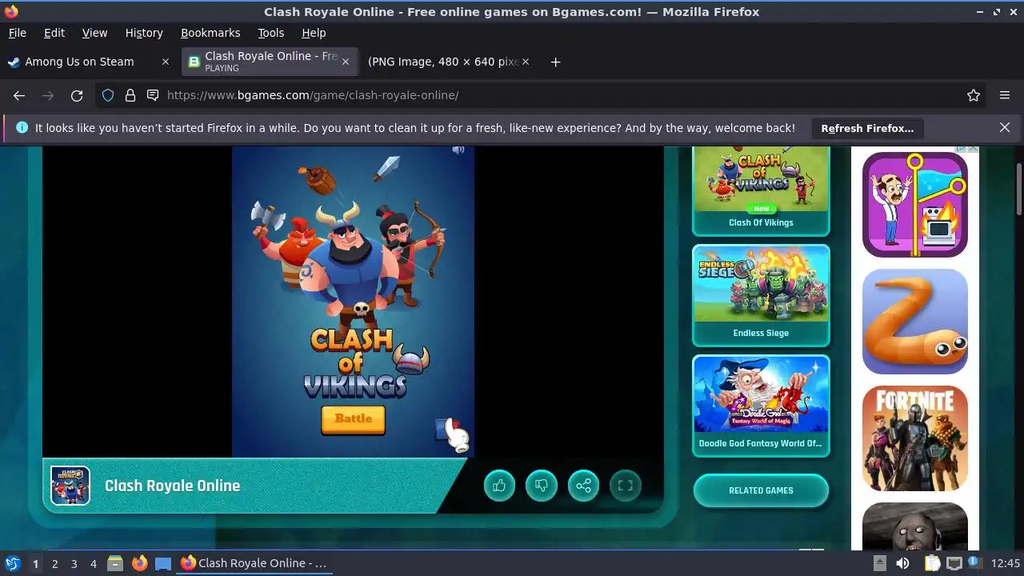
Task: Close the Clash Royale Online tab
Action: [346, 62]
